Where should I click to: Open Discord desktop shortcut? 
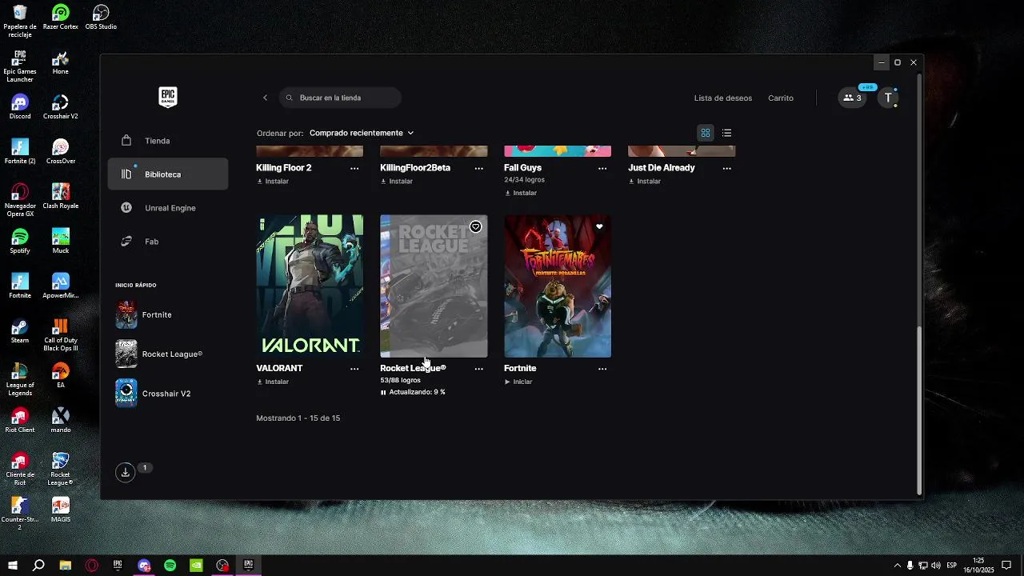[20, 106]
